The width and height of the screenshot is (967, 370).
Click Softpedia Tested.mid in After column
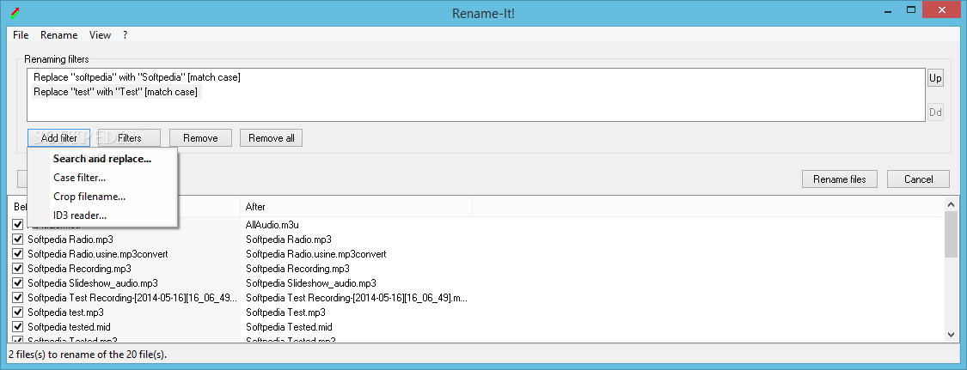[289, 327]
